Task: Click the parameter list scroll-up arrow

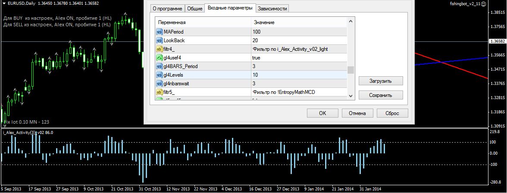Action: tap(351, 22)
